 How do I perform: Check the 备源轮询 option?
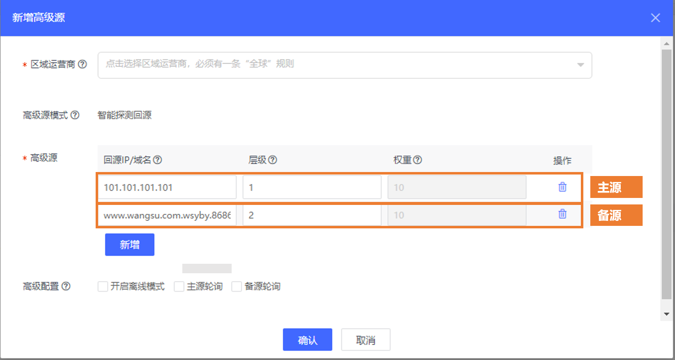(237, 287)
